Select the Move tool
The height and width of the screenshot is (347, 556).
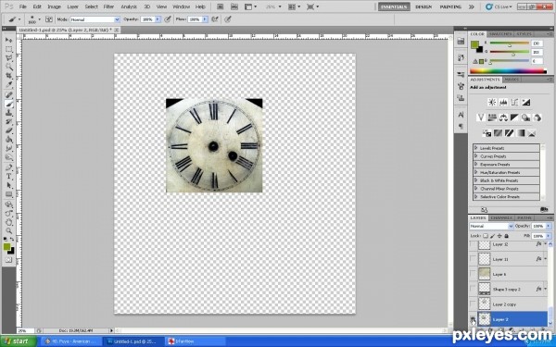tap(9, 40)
